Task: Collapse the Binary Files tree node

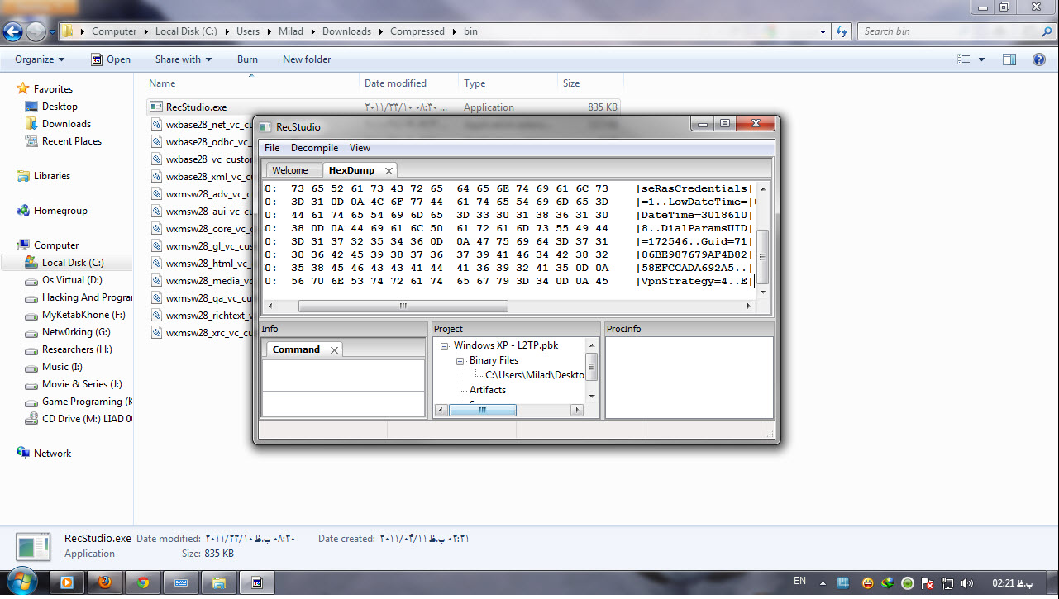Action: coord(460,360)
